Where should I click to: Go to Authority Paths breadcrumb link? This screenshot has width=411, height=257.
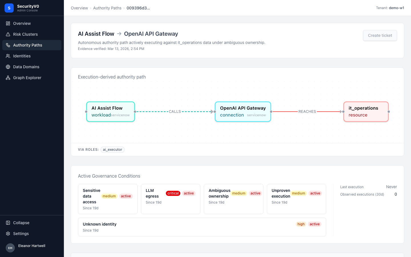(x=107, y=8)
